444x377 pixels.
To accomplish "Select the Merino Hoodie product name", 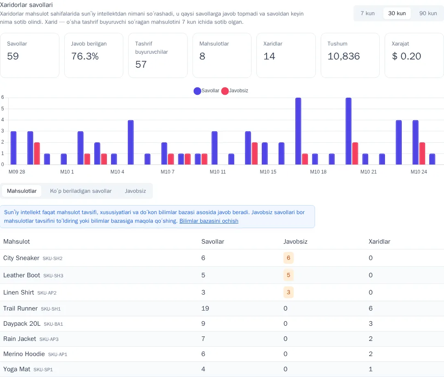I will 24,354.
